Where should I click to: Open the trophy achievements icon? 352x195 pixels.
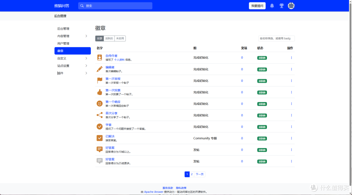click(282, 6)
